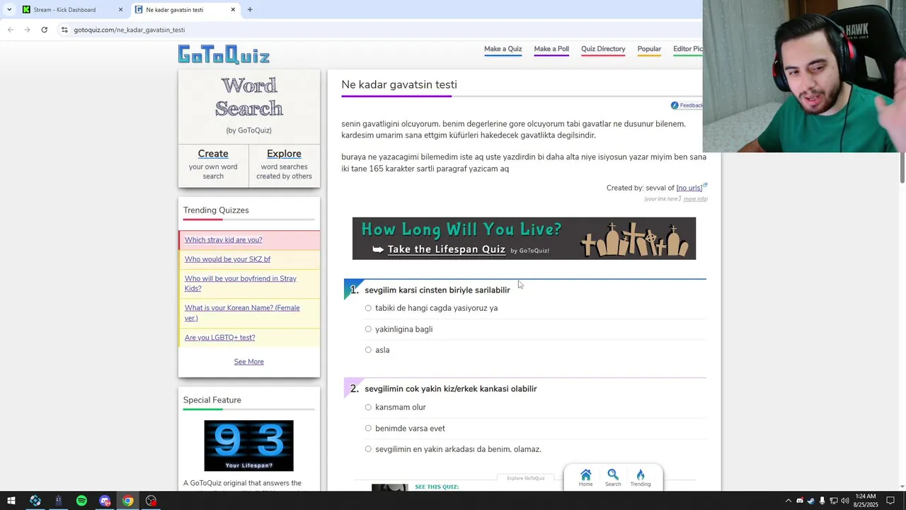Open 'Which stray kid are you?' quiz
The width and height of the screenshot is (906, 510).
[x=223, y=240]
